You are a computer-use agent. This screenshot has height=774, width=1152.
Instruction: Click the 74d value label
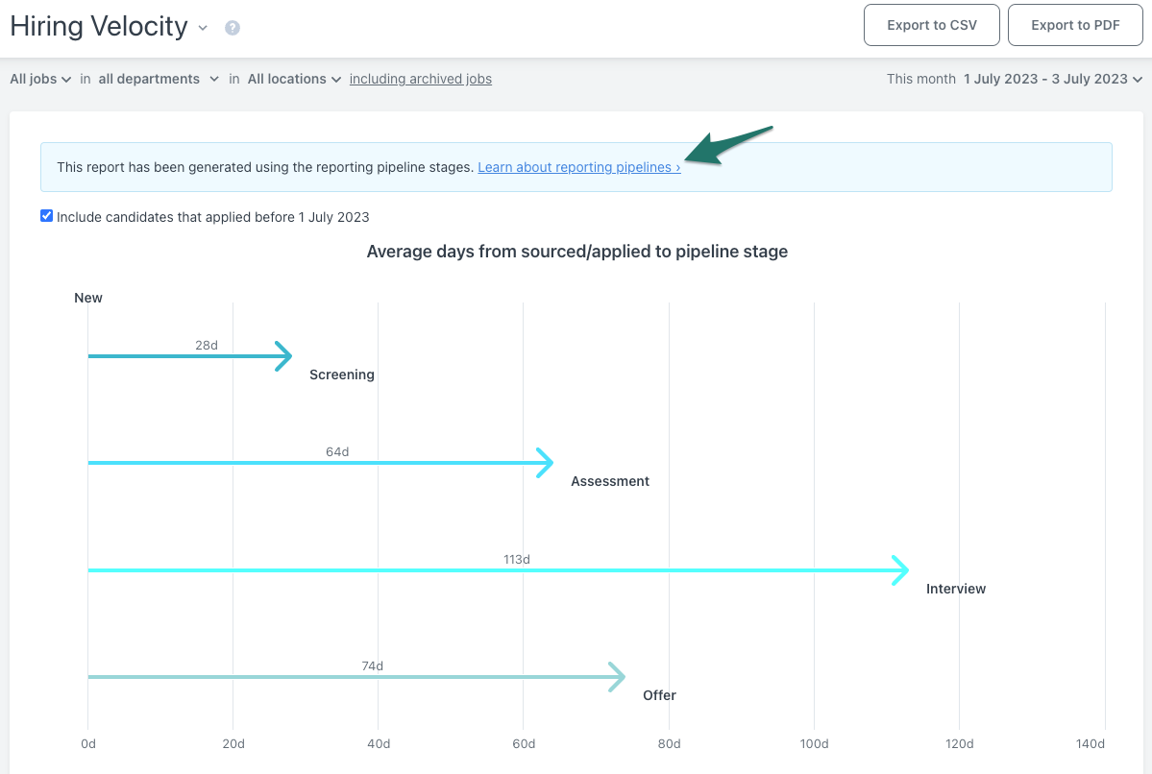[373, 666]
